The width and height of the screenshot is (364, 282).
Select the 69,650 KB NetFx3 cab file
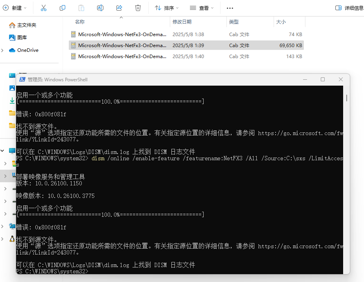click(186, 45)
